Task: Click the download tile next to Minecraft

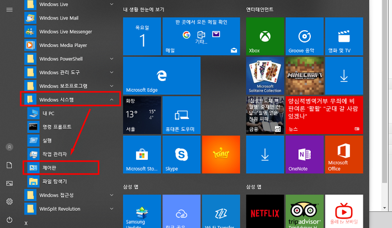Action: click(x=344, y=75)
